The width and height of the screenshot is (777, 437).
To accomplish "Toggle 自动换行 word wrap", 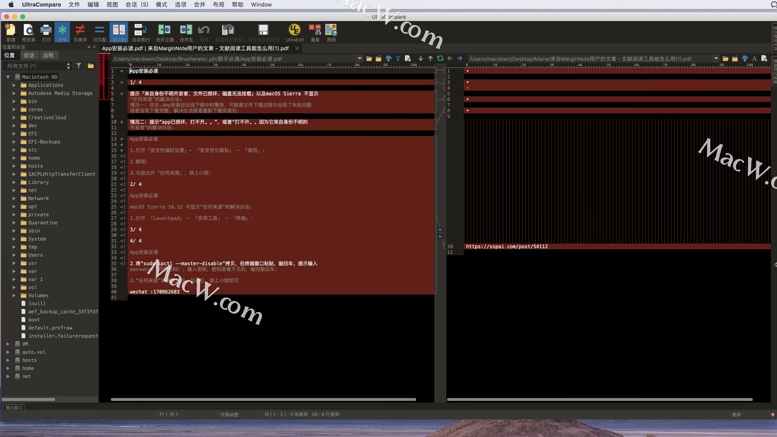I will [140, 32].
